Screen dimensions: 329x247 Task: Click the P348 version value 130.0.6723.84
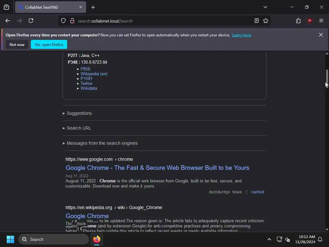pos(94,62)
